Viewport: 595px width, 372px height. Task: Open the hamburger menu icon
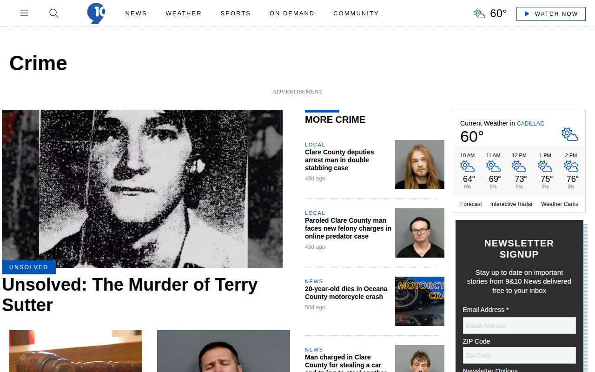tap(24, 13)
